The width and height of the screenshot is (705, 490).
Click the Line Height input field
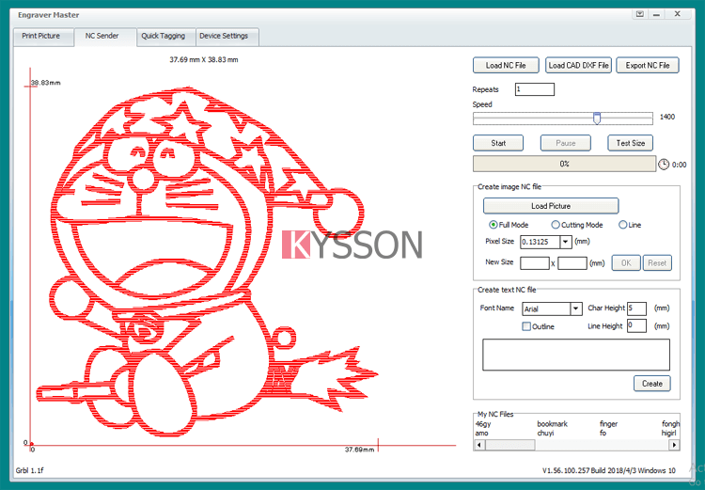pyautogui.click(x=636, y=325)
